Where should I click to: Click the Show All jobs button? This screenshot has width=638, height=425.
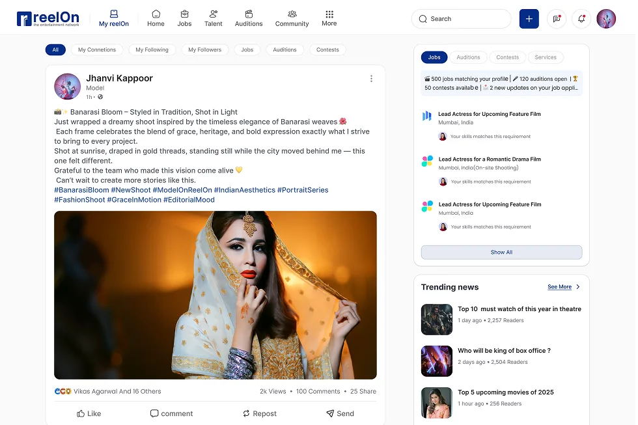(x=501, y=253)
